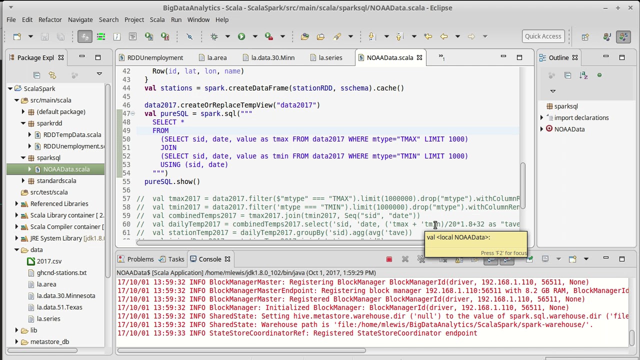
Task: Toggle Sort alphabetically in the Outline view
Action: pyautogui.click(x=583, y=75)
